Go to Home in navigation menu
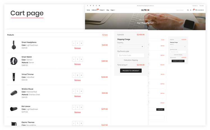Viewport: 210px width, 130px height. tap(88, 10)
